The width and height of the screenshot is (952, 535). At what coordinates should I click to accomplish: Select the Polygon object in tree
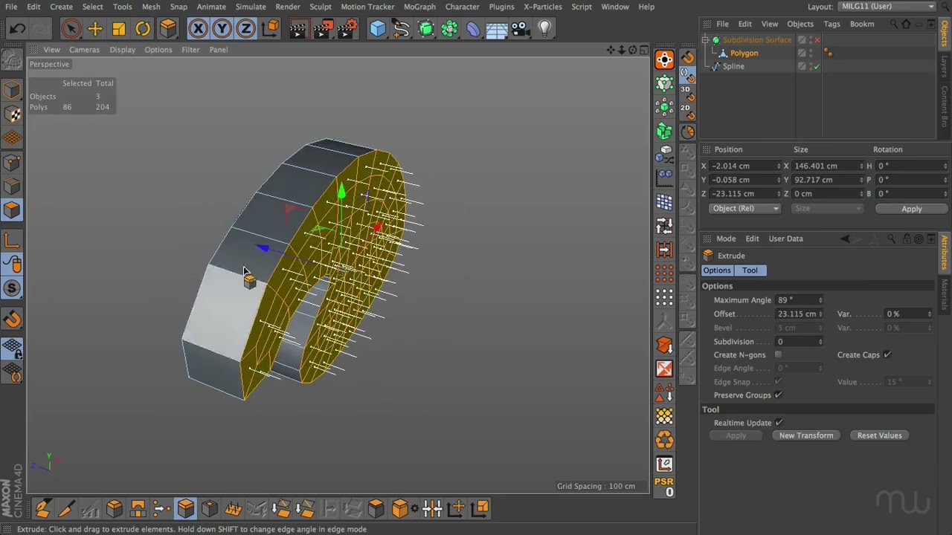pos(744,53)
